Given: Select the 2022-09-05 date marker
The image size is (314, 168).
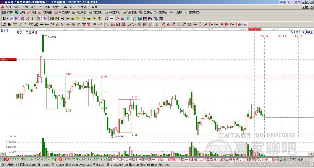Looking at the screenshot, I should 255,29.
